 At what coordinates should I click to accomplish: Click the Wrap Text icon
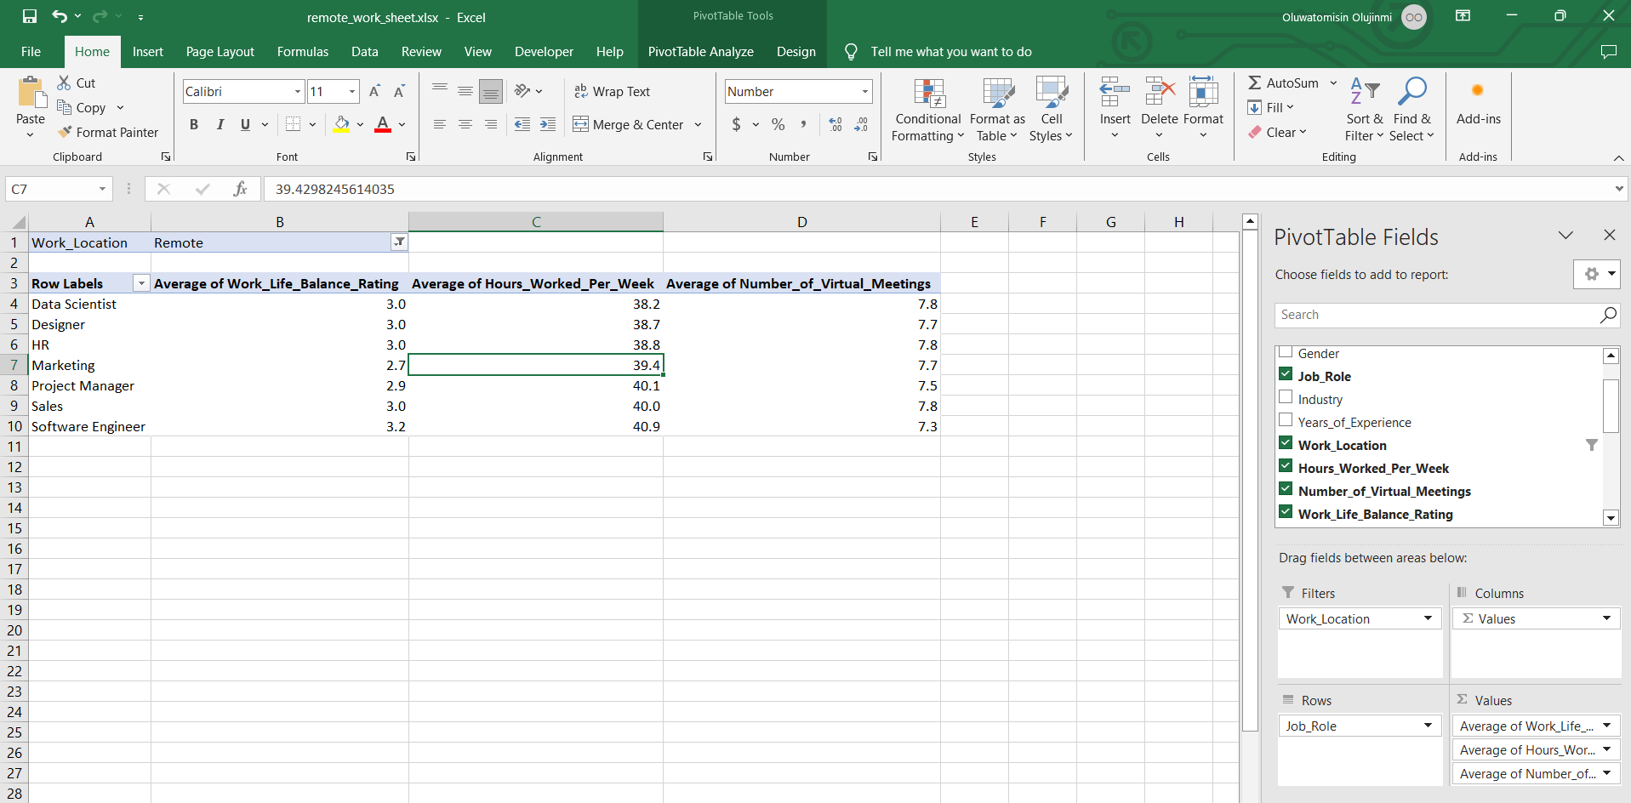click(581, 91)
